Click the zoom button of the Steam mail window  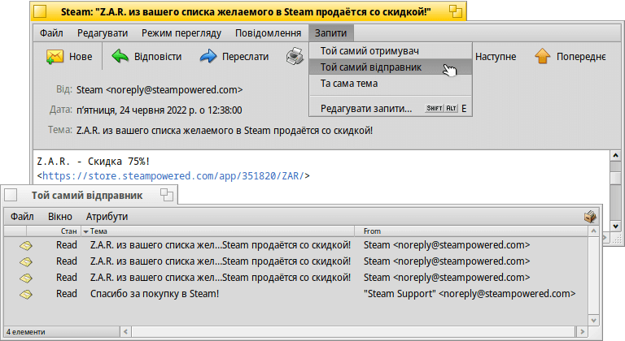tap(455, 11)
